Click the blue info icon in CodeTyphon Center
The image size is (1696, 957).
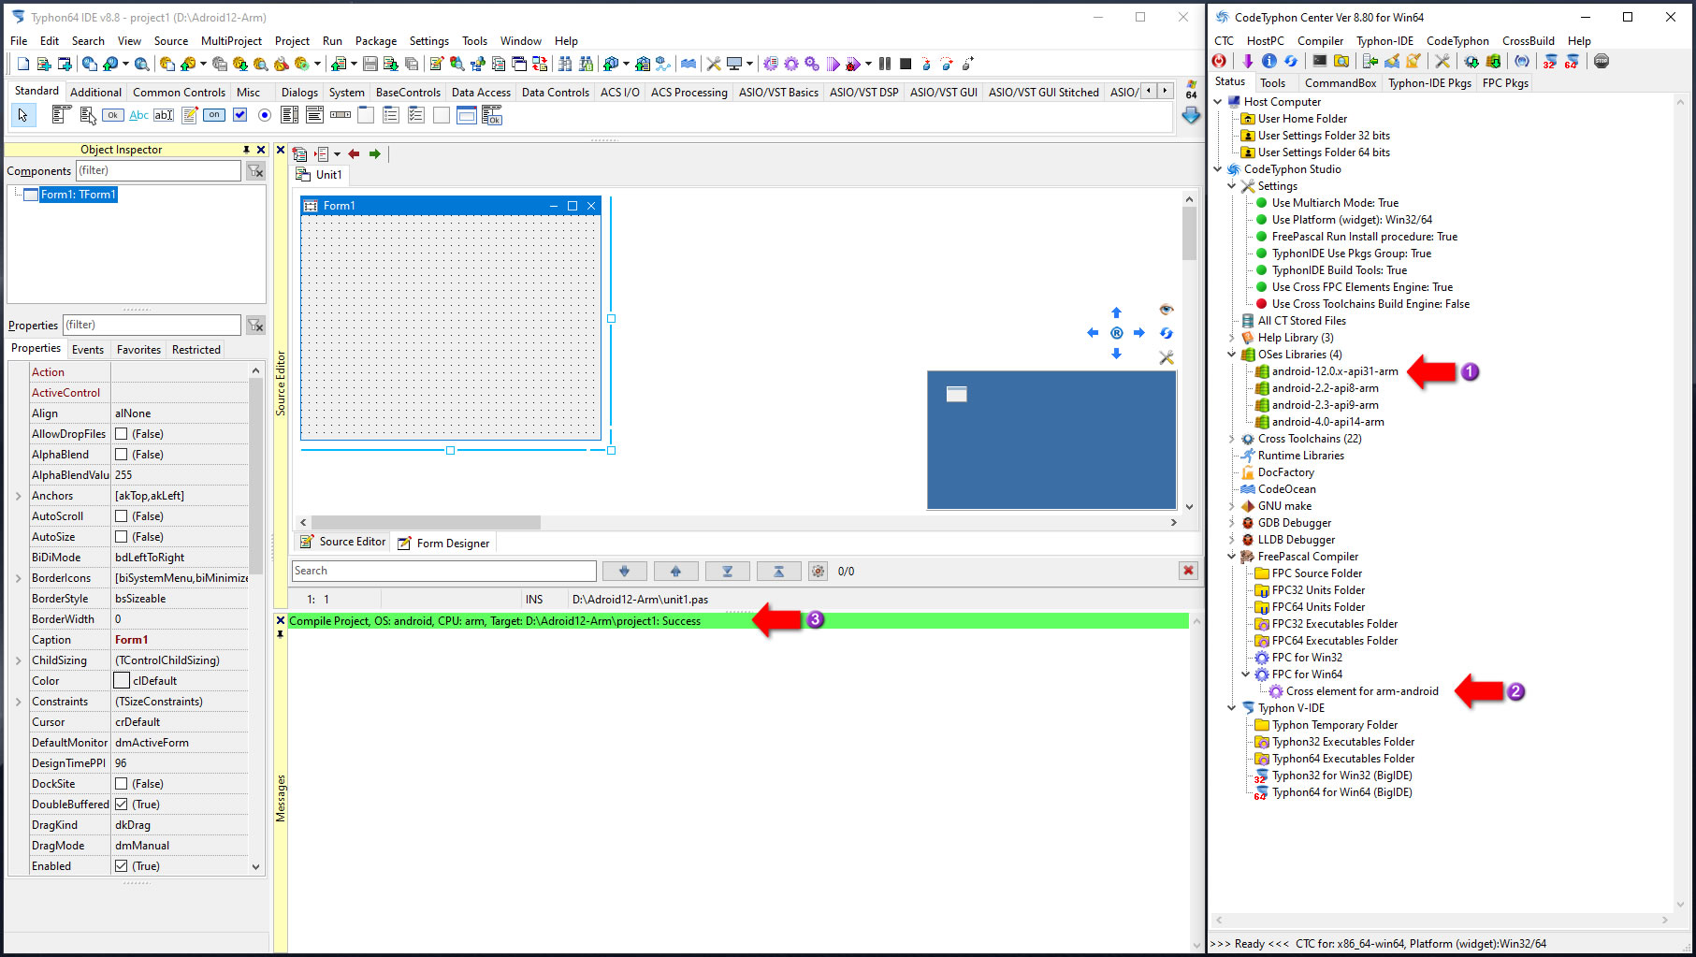[1269, 61]
